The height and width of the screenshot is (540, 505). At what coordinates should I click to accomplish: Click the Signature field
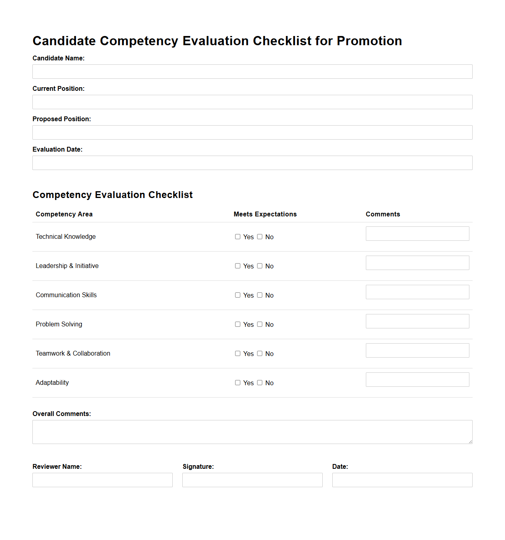(x=252, y=480)
